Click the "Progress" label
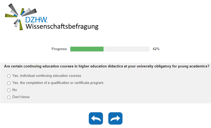211x128 pixels. tap(59, 49)
